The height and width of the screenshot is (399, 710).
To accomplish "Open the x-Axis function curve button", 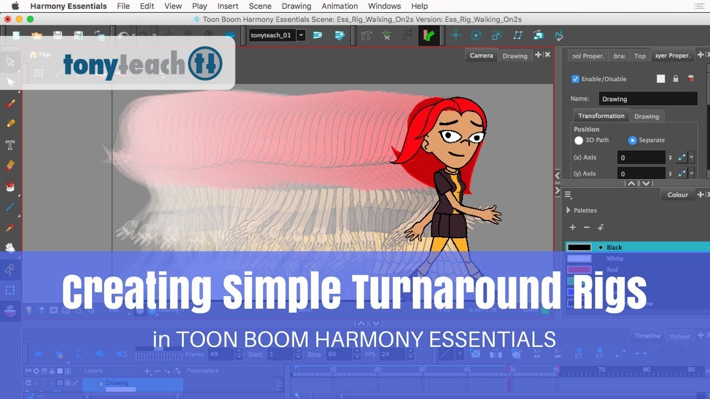I will (682, 157).
